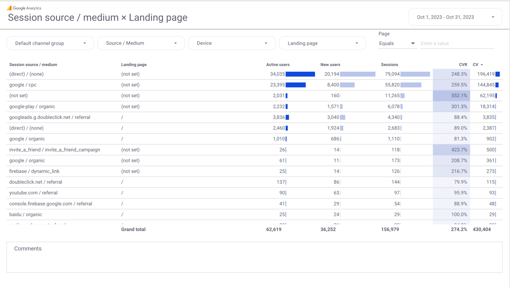Click the Active users bar for direct/none
This screenshot has height=287, width=510.
[x=300, y=74]
